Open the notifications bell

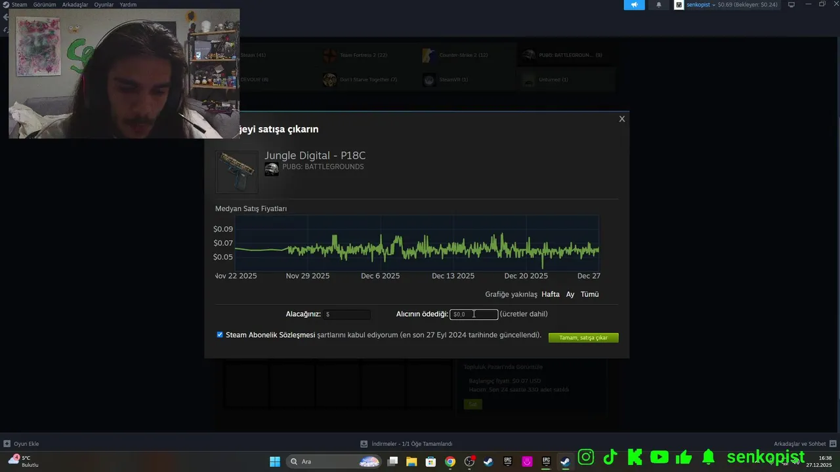[x=659, y=5]
